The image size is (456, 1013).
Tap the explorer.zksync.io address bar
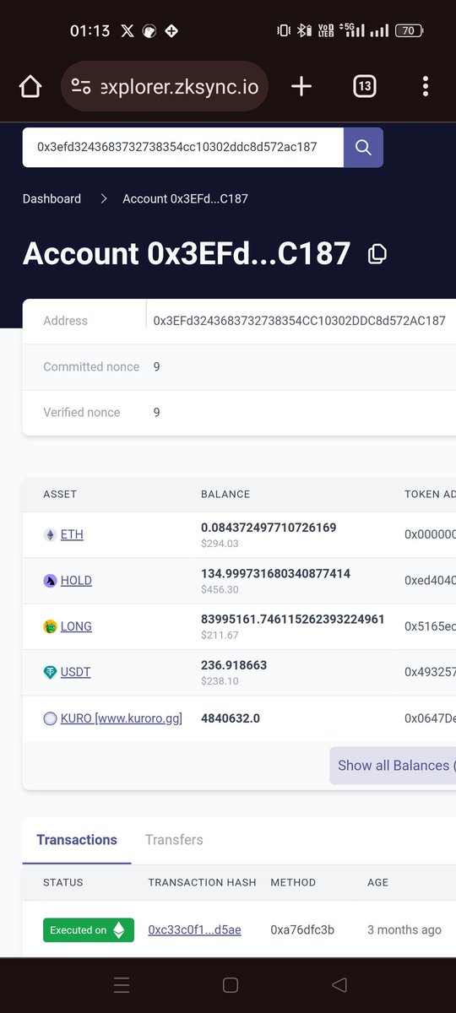(166, 86)
